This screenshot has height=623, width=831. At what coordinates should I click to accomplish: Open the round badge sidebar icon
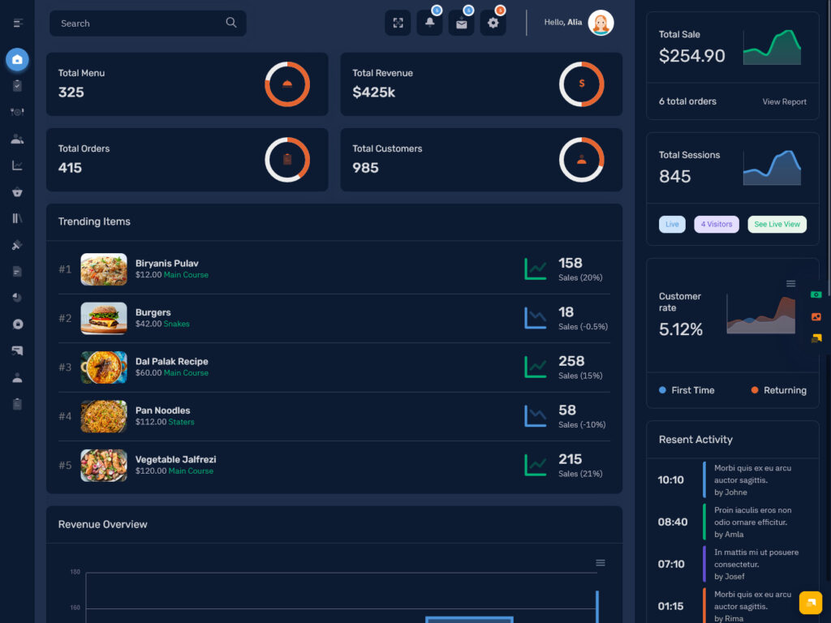[18, 324]
